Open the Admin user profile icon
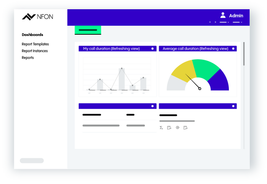This screenshot has height=184, width=267. (x=223, y=15)
